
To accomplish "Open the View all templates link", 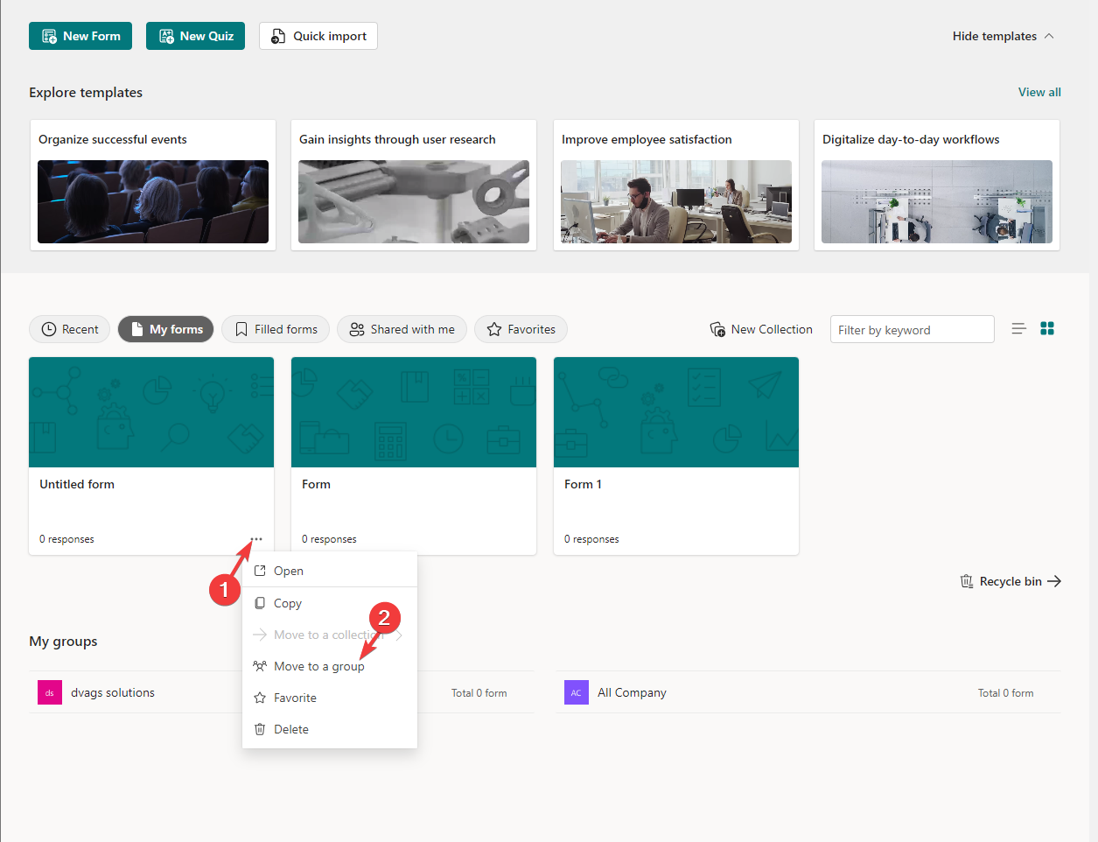I will click(1039, 92).
